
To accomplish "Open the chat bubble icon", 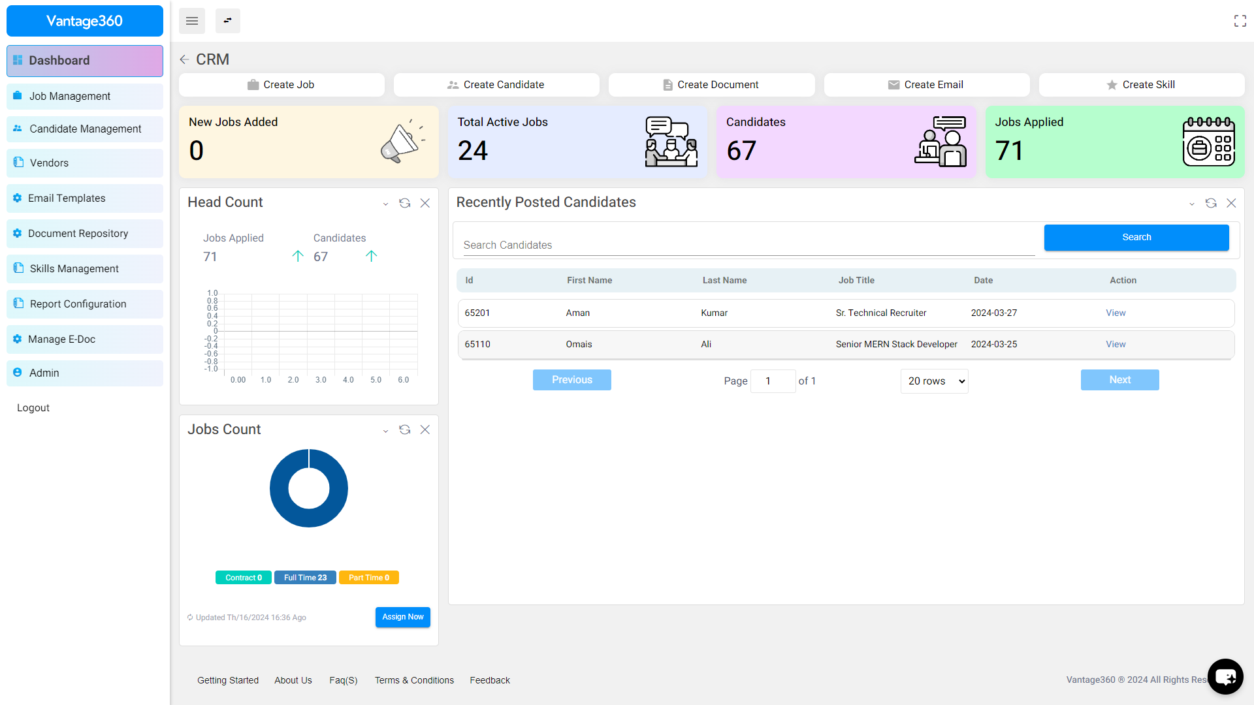I will click(x=1225, y=676).
